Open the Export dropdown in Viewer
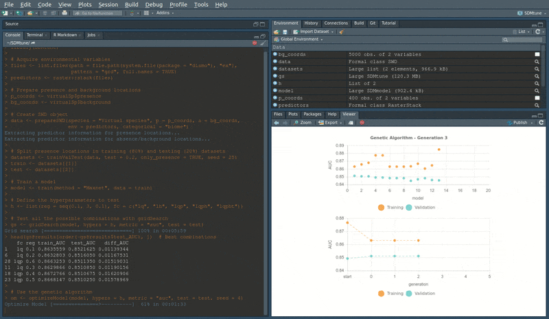 332,123
